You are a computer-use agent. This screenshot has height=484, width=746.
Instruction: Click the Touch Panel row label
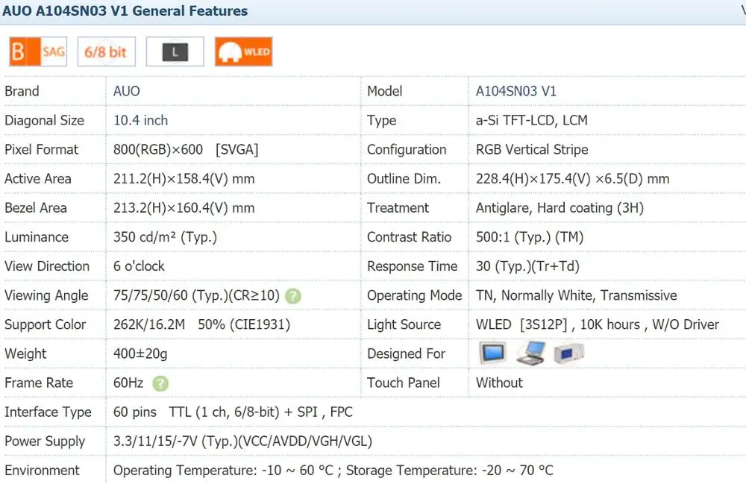tap(404, 383)
